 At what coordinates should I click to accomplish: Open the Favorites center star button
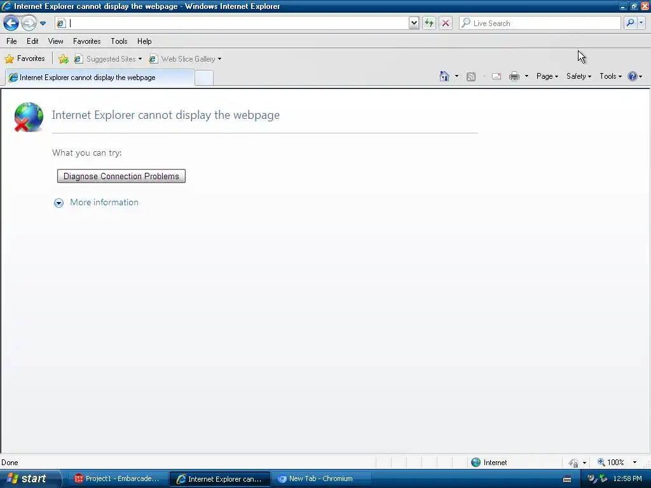pos(25,58)
